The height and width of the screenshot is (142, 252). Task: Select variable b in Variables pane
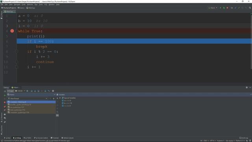pos(67,103)
